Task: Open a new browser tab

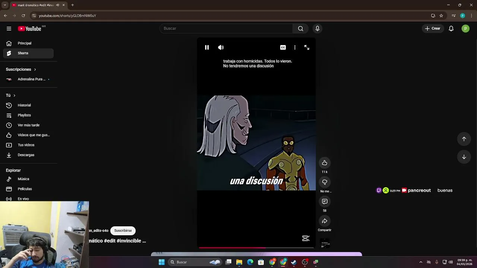Action: point(73,5)
